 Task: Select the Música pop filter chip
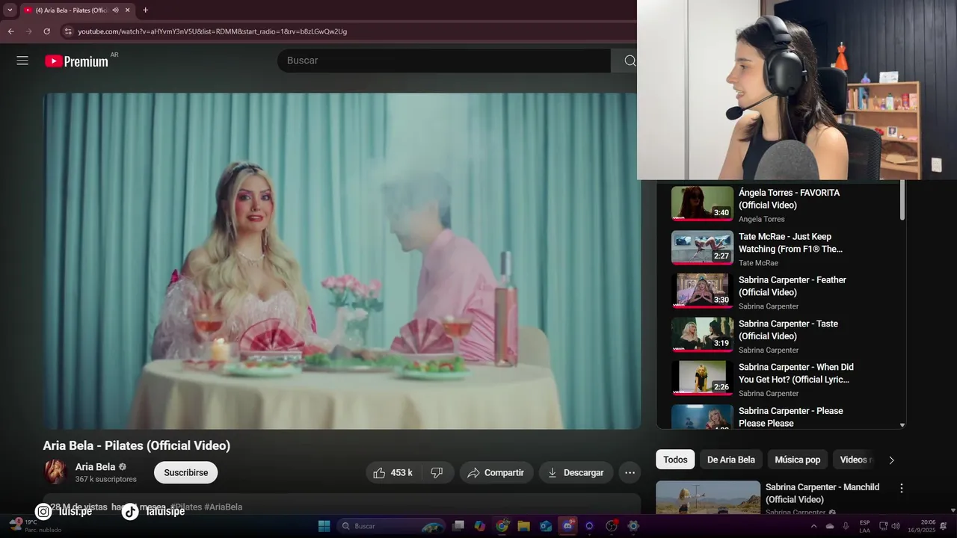[797, 460]
